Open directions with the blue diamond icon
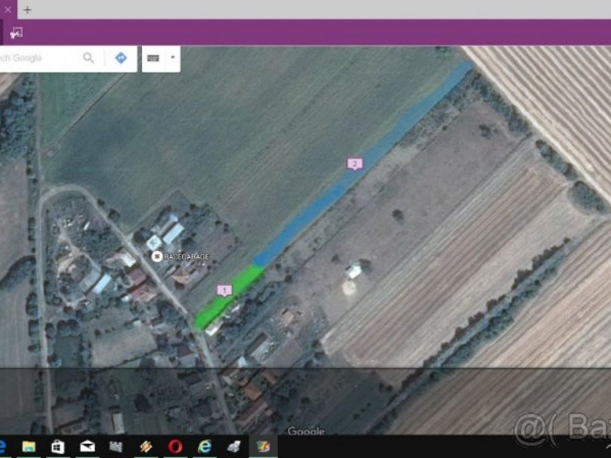This screenshot has height=458, width=611. [121, 58]
